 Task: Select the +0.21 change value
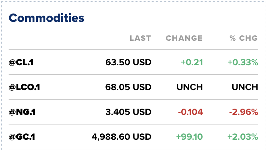tap(192, 62)
